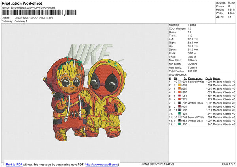Viewport: 237px width, 167px height.
Task: Choose the green swatch with 334 stitches
Action: [x=179, y=113]
